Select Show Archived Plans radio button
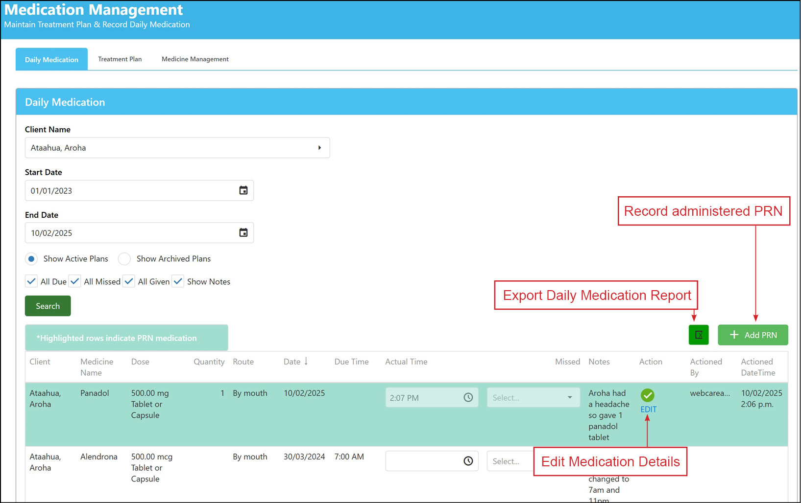This screenshot has height=503, width=801. 124,259
